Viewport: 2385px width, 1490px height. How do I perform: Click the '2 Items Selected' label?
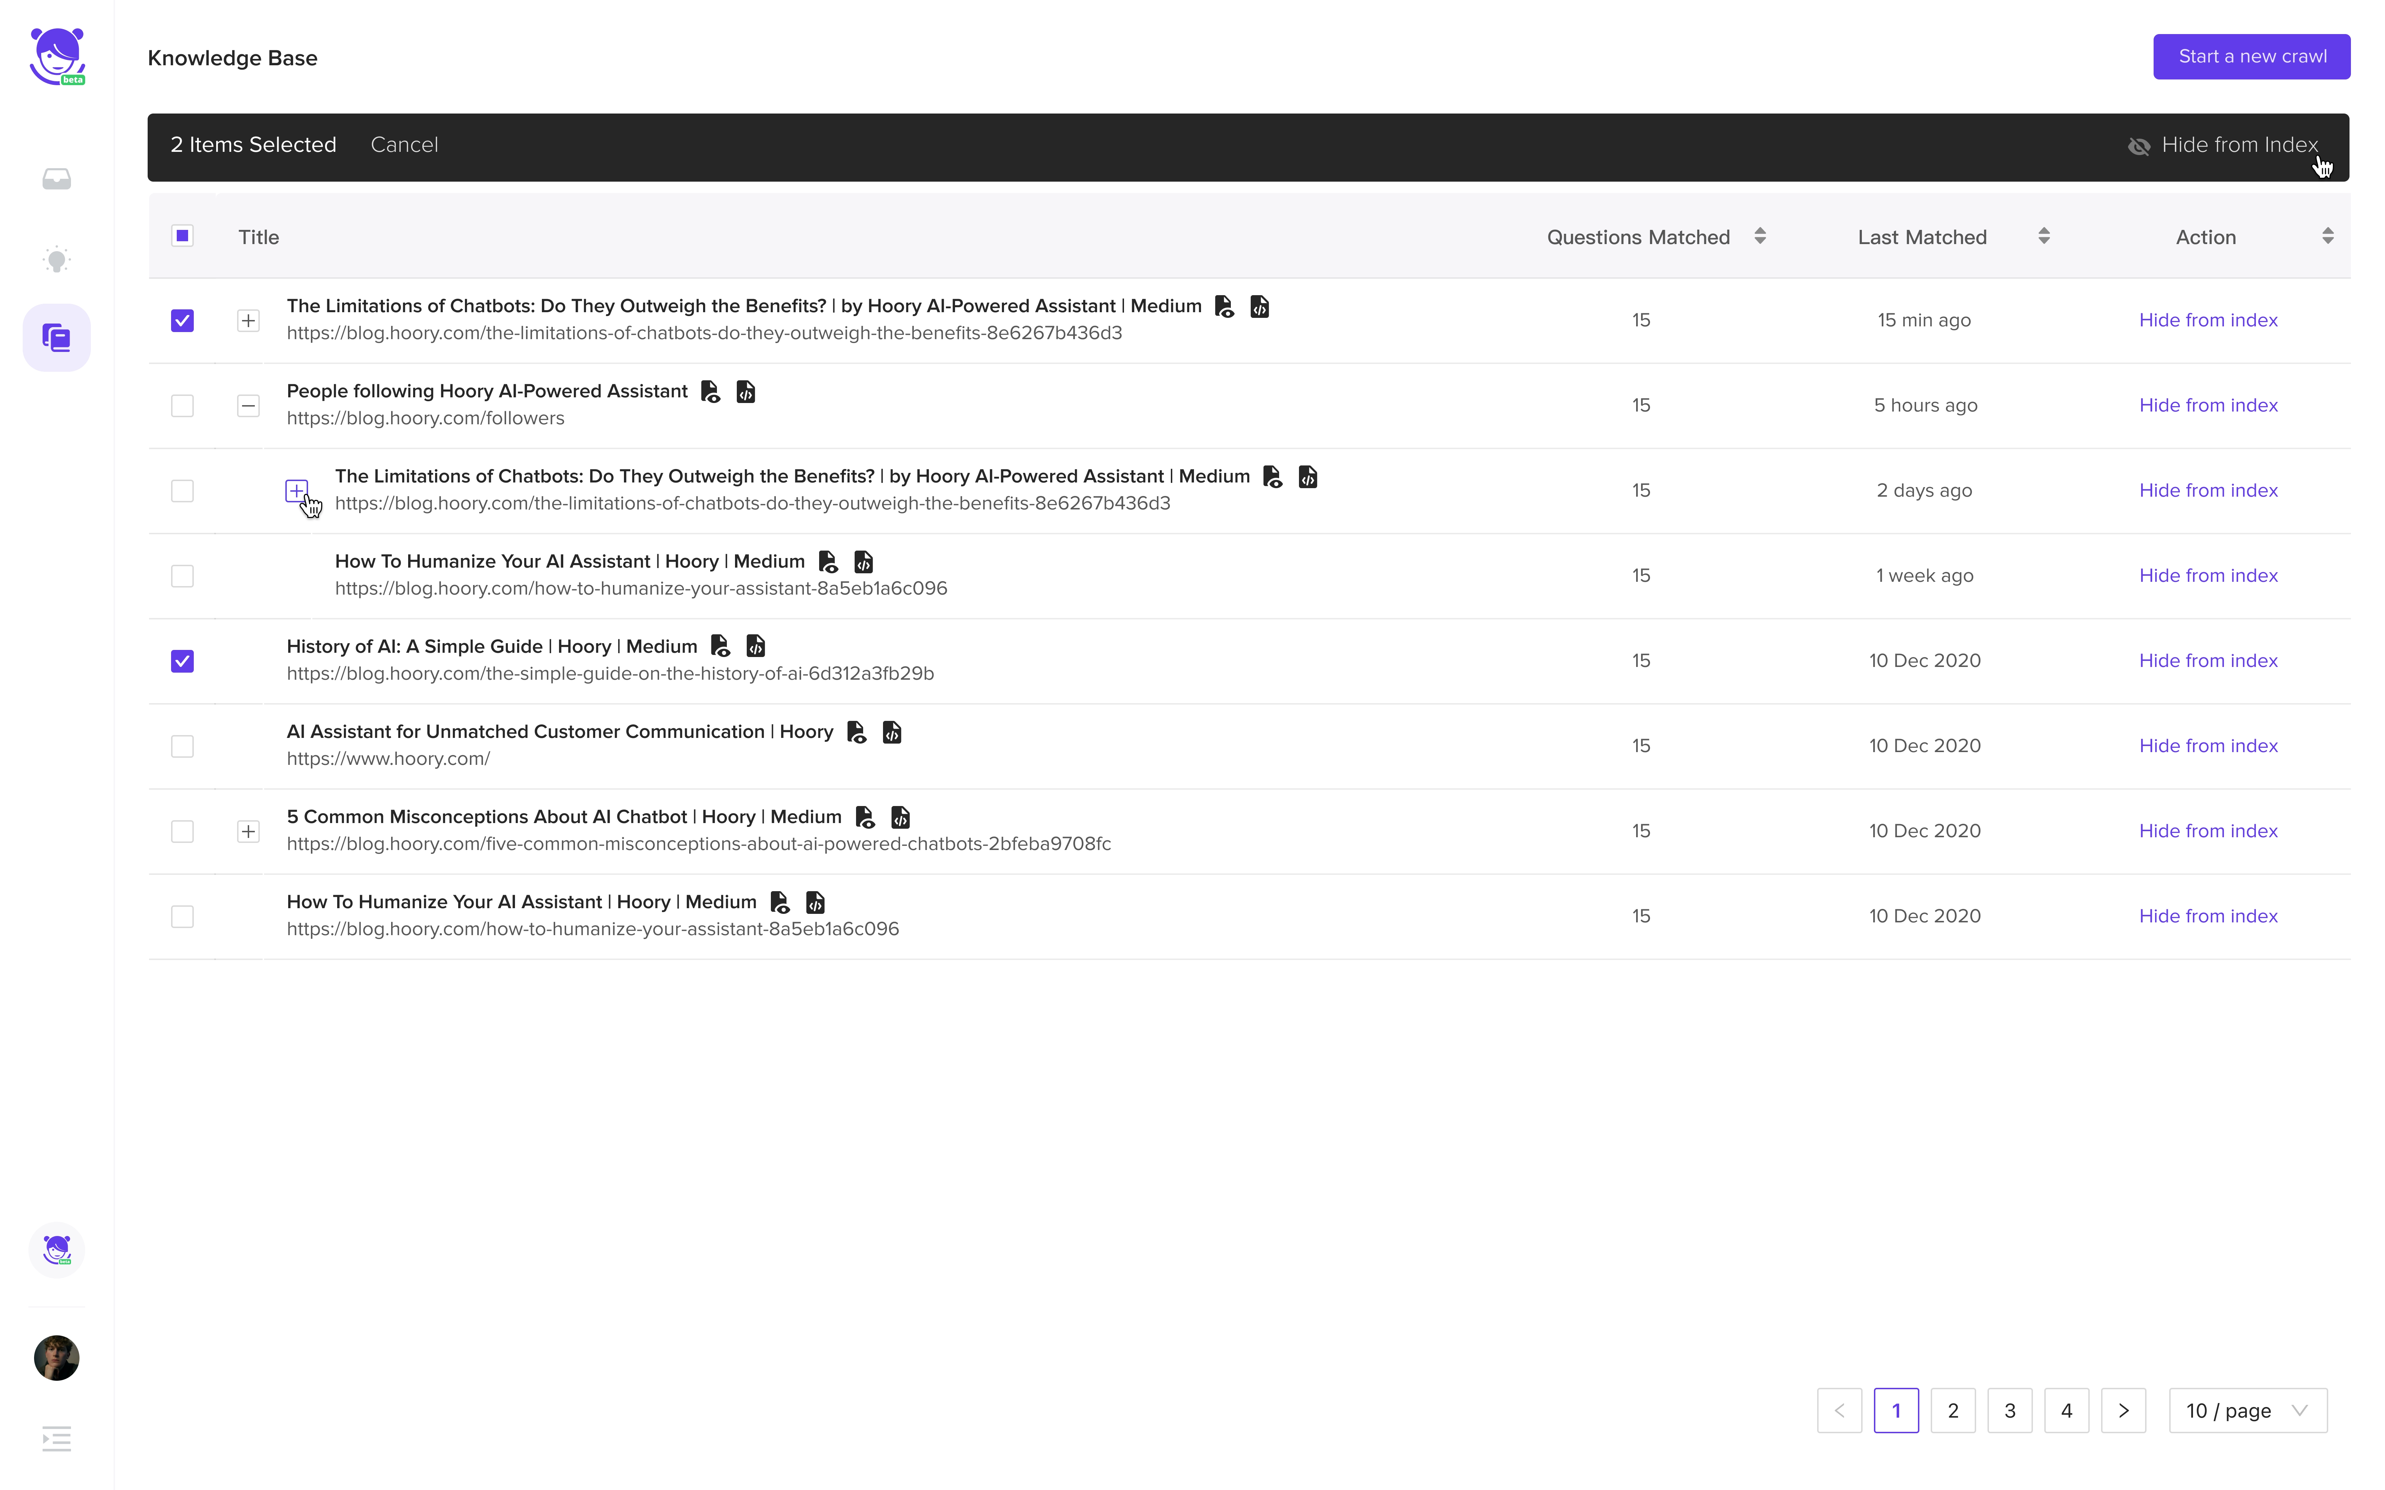[253, 145]
